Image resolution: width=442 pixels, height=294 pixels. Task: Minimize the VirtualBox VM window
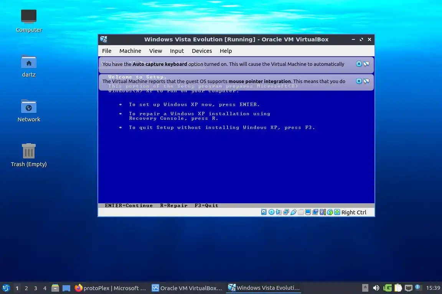tap(353, 39)
